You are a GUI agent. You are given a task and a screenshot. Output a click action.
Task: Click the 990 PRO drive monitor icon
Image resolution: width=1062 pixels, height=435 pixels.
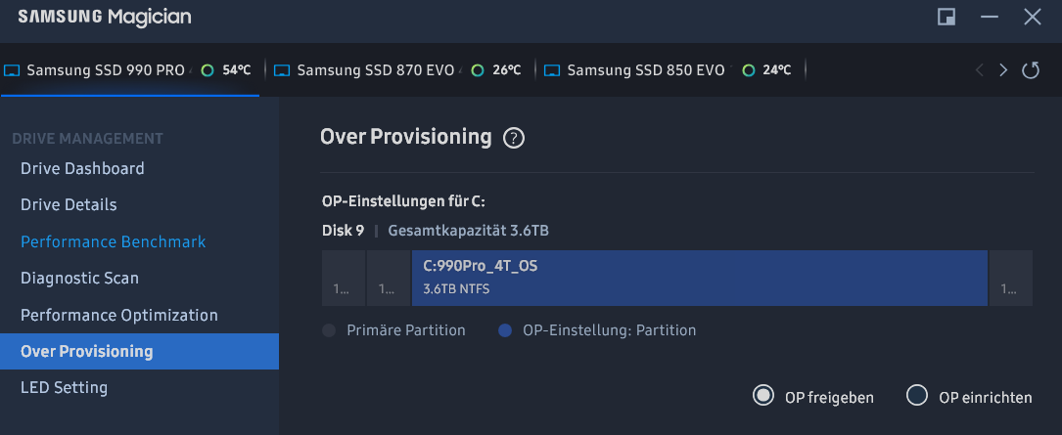13,70
